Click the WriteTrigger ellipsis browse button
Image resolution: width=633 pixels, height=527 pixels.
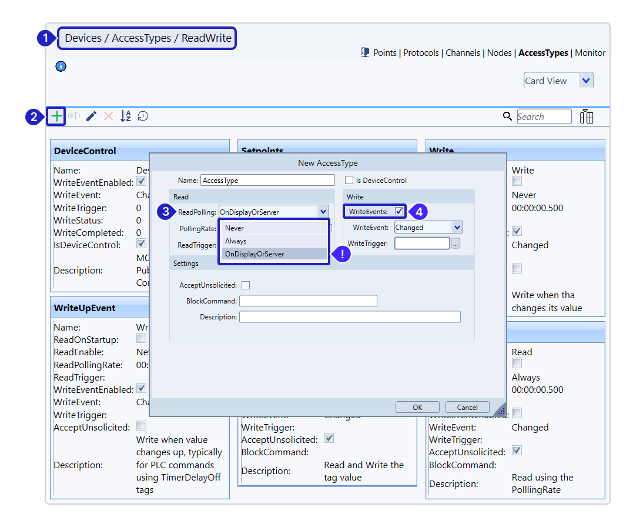coord(456,244)
